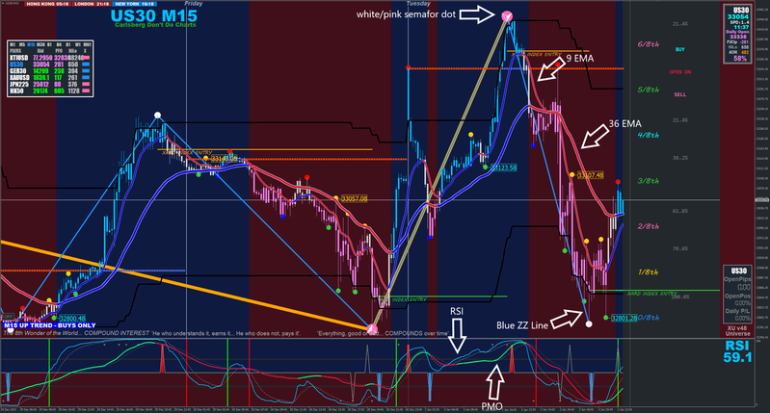
Task: Click the XU v48 Universe label
Action: pos(737,330)
